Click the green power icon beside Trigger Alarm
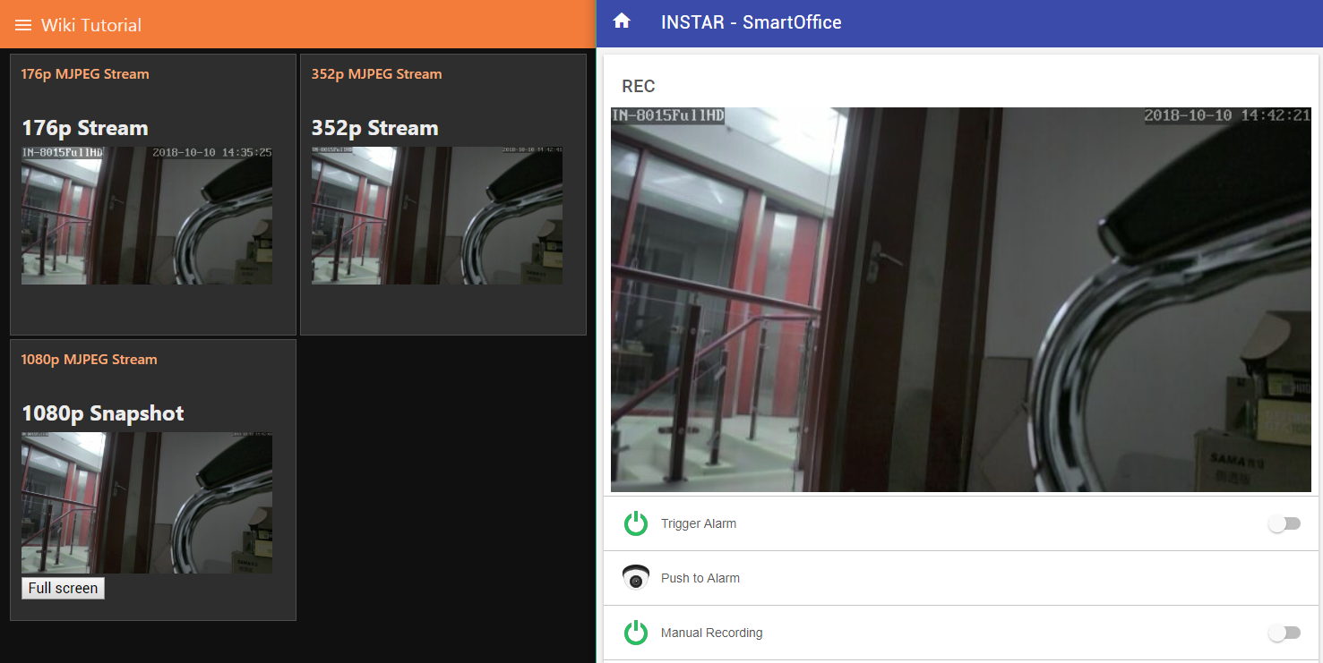 [x=636, y=523]
